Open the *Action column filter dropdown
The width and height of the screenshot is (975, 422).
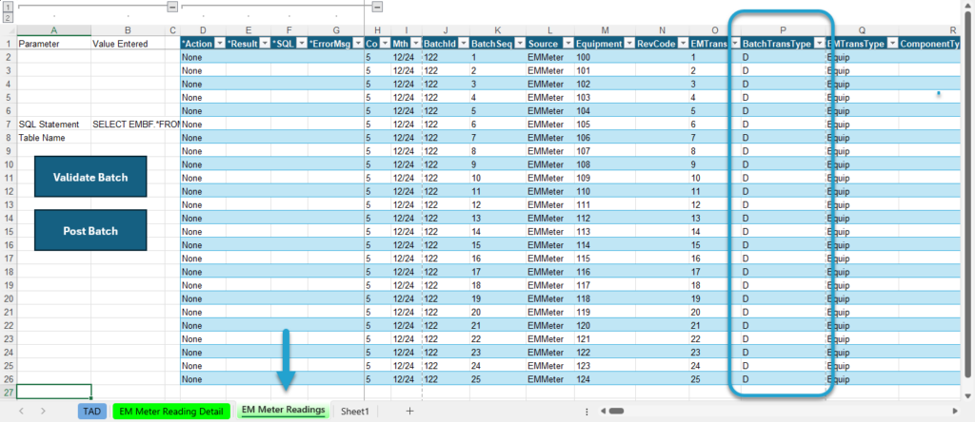pos(220,44)
